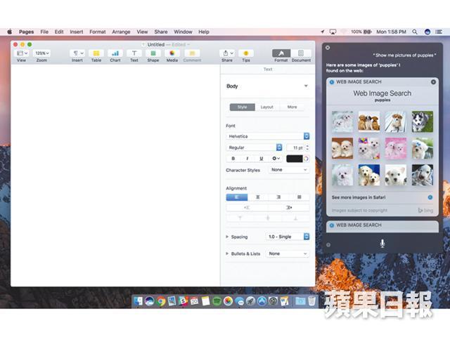Viewport: 450px width, 337px height.
Task: Click the Comment toolbar button
Action: 192,53
